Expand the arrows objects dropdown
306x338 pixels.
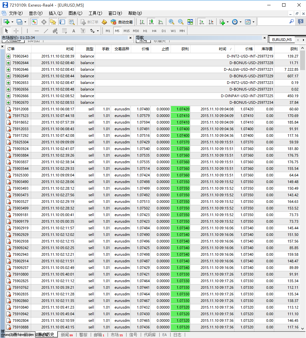click(98, 31)
